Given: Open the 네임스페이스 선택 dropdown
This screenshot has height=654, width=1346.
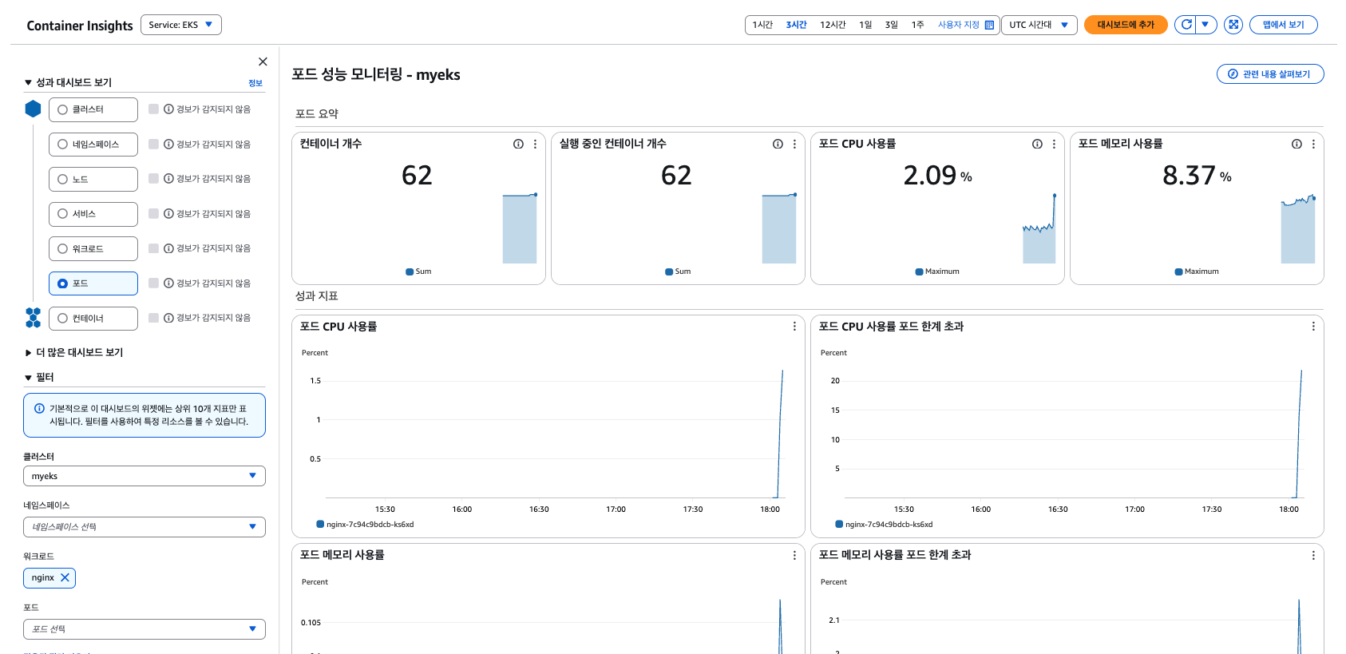Looking at the screenshot, I should click(x=144, y=527).
